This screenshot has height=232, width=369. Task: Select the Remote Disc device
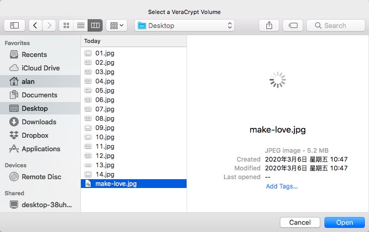(41, 177)
